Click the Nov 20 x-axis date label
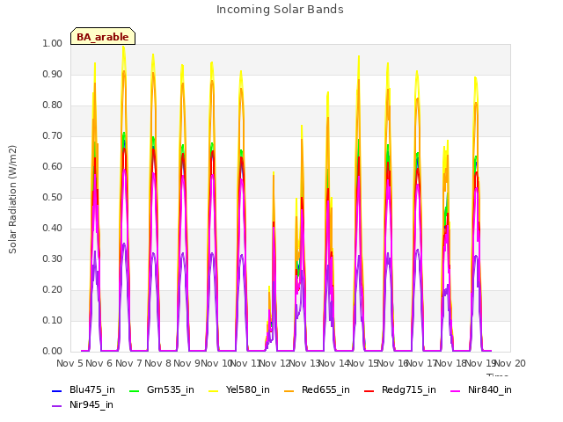Screen dimensions: 563x422 pos(510,363)
